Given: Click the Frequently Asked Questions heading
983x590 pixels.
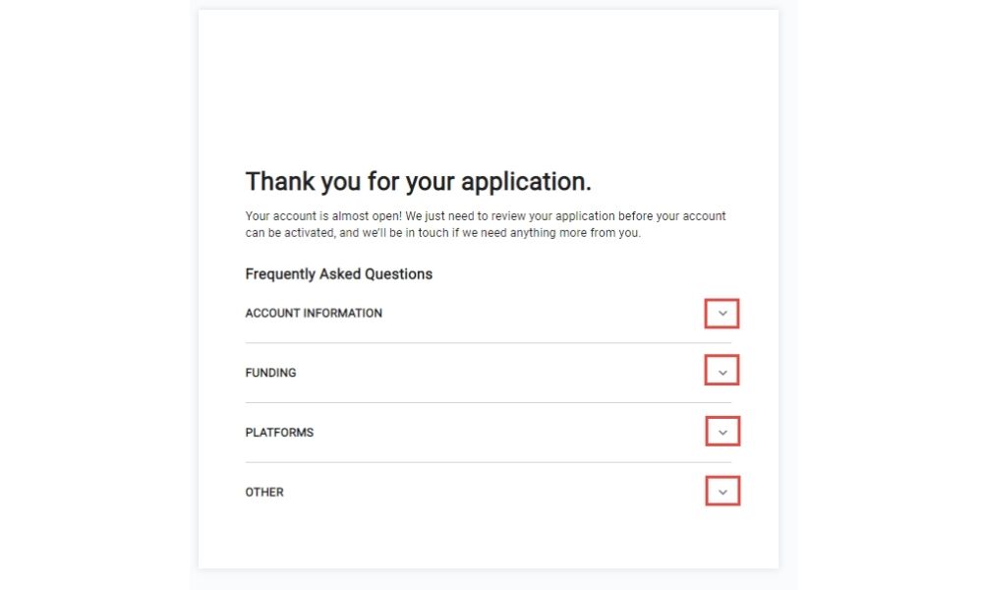Looking at the screenshot, I should coord(338,274).
